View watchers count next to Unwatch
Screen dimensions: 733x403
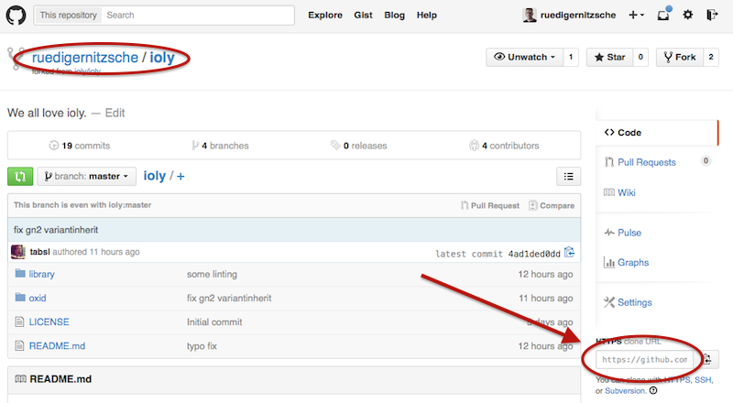pos(571,57)
